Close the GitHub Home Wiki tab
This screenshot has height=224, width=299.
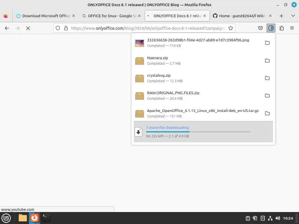270,16
